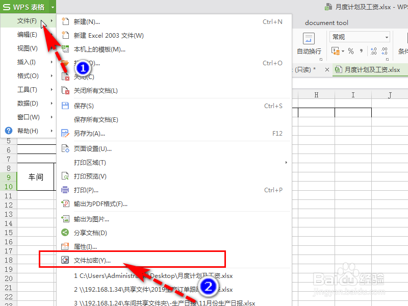This screenshot has width=408, height=306.
Task: Select the 自动换行 wrap text icon
Action: pyautogui.click(x=309, y=38)
